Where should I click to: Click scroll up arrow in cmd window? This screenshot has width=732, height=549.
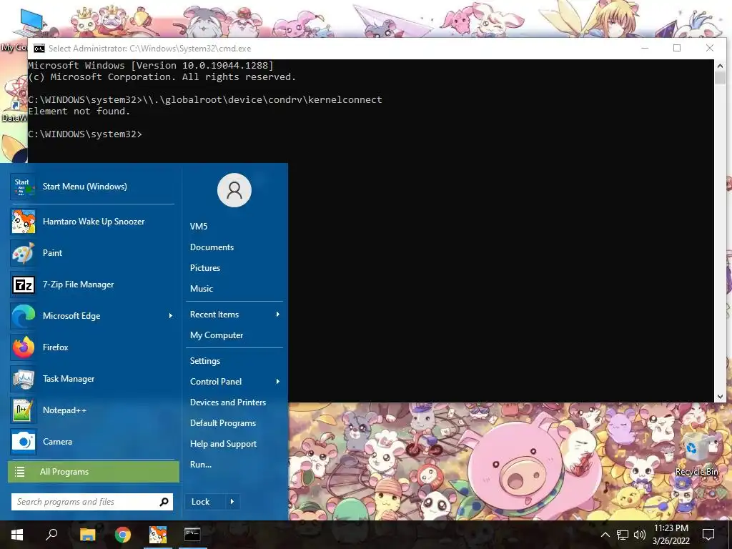click(719, 66)
